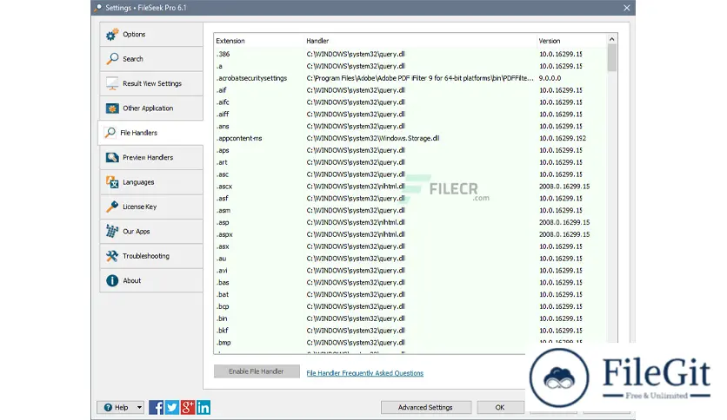Select the .asc extension row
This screenshot has width=727, height=420.
click(410, 174)
